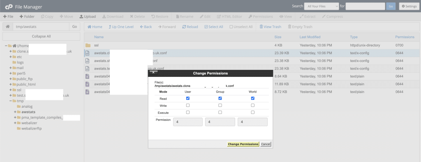This screenshot has width=421, height=162.
Task: Click the Delete toolbar button
Action: tap(137, 16)
